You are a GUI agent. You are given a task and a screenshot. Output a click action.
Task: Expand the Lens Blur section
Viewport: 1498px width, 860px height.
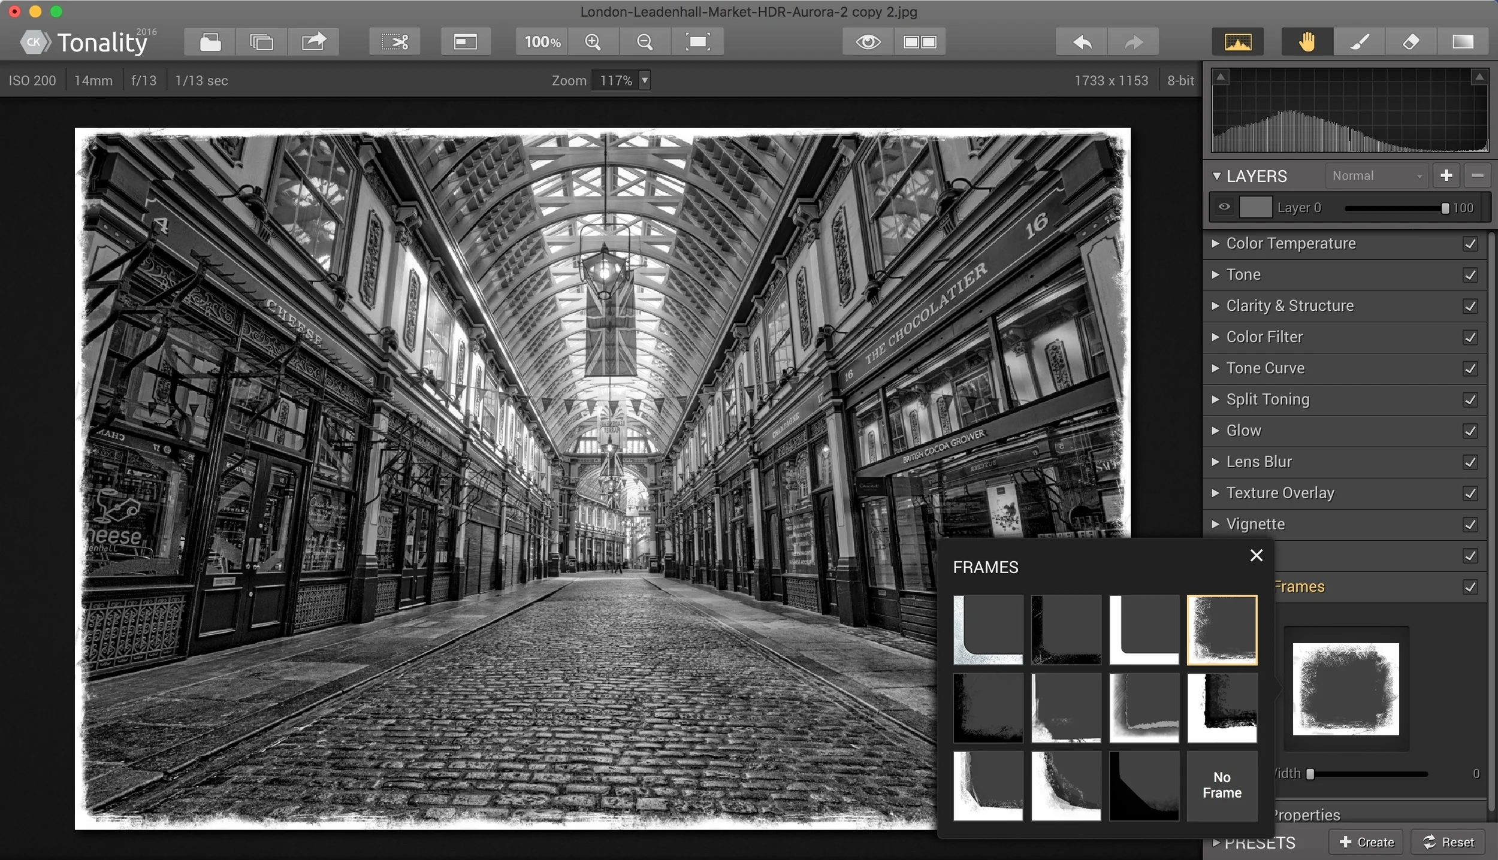(x=1215, y=461)
